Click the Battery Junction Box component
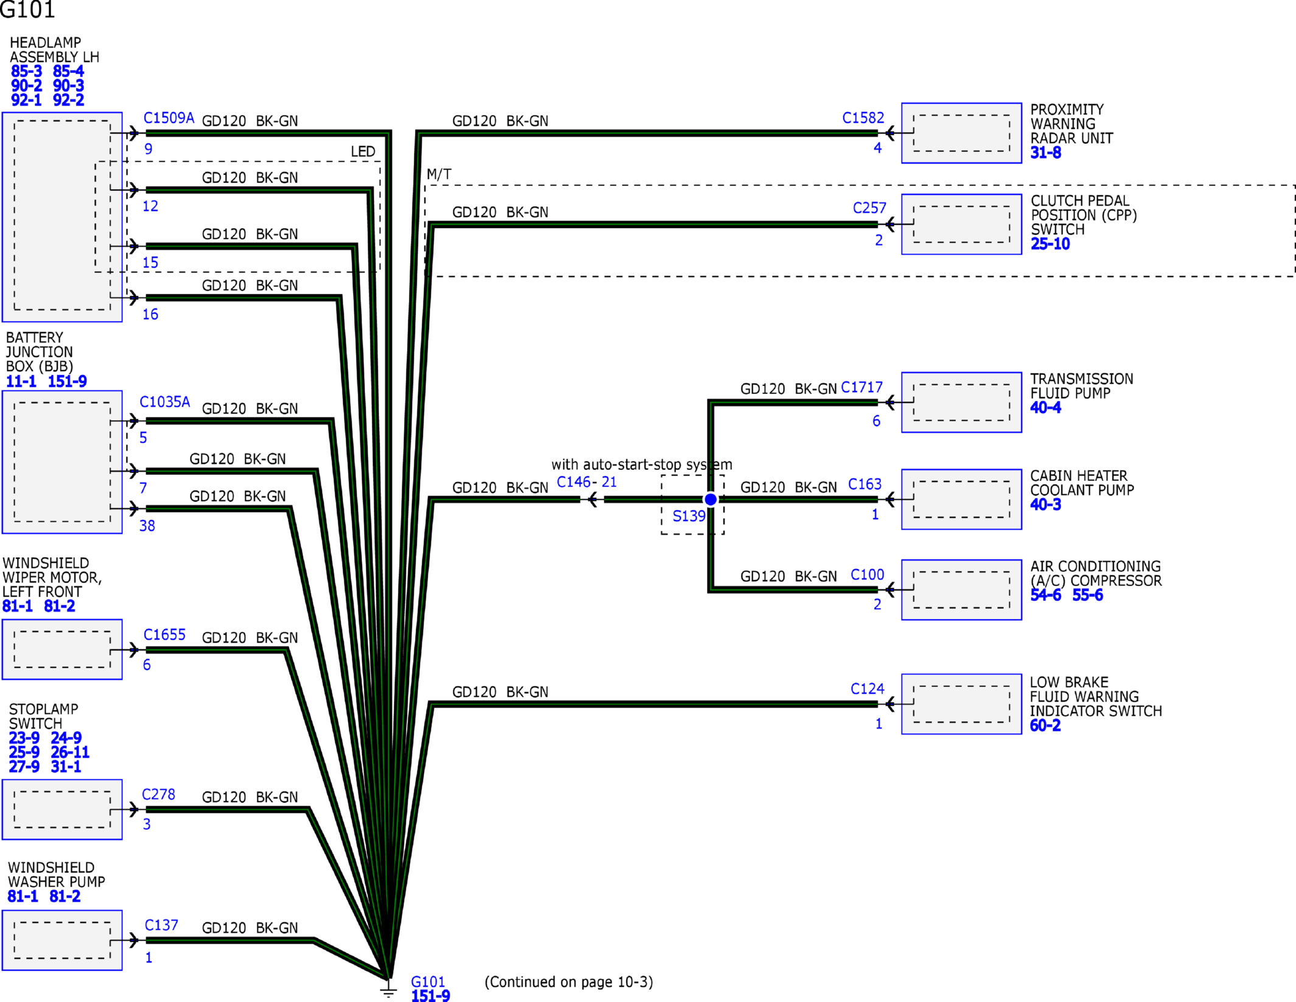1296x1002 pixels. pos(62,462)
